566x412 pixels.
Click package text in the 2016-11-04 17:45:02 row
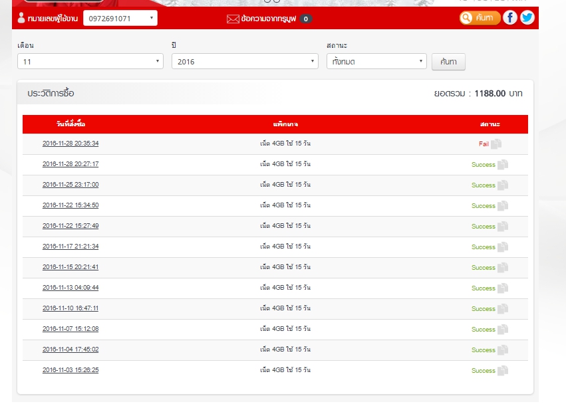coord(285,349)
